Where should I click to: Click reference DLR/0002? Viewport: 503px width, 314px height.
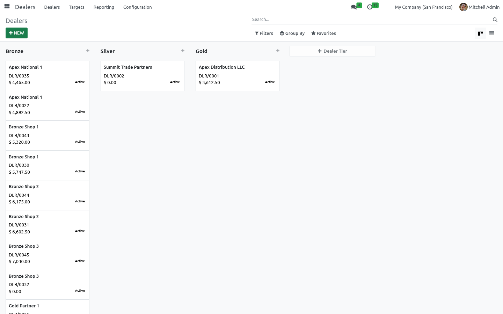[x=114, y=76]
